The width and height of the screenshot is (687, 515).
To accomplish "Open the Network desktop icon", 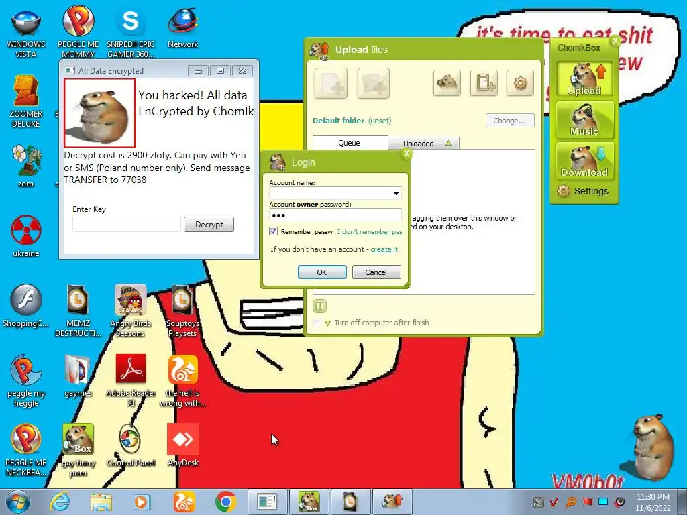I will pyautogui.click(x=182, y=27).
